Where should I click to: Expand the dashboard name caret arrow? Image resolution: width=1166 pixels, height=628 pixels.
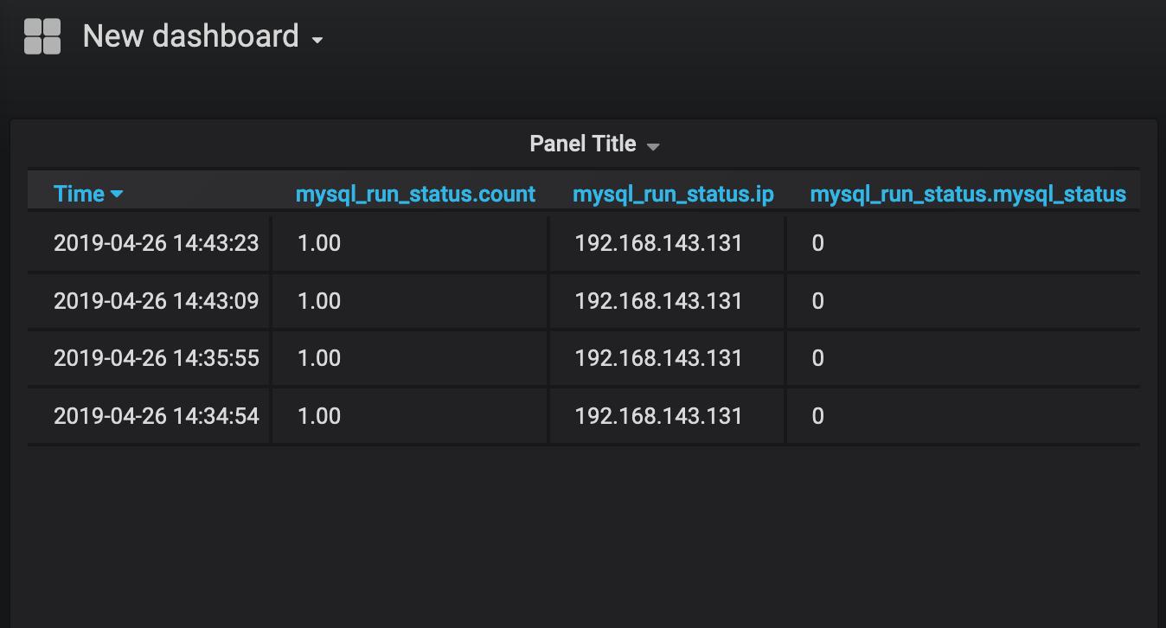317,41
